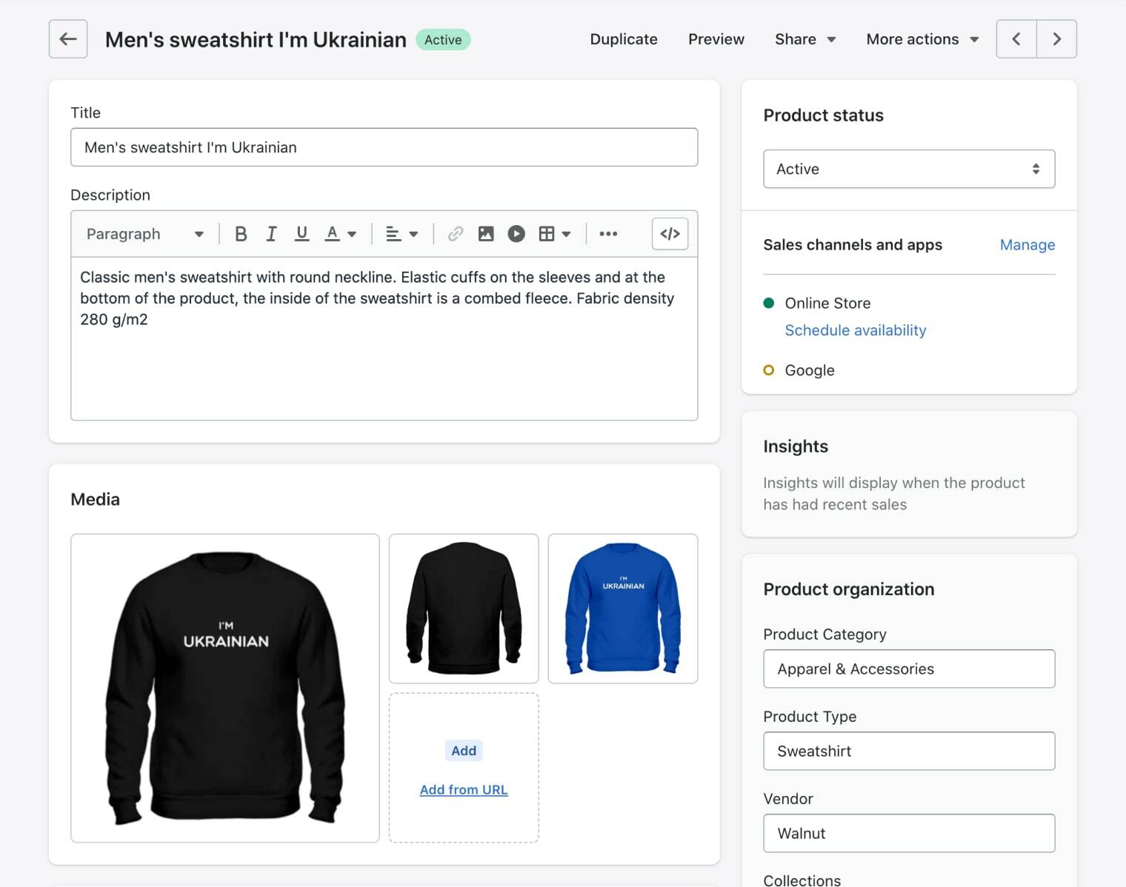Click the Google sales channel text
Viewport: 1126px width, 887px height.
810,370
